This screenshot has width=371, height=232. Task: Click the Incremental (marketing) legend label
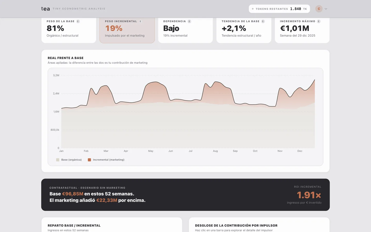pos(109,160)
